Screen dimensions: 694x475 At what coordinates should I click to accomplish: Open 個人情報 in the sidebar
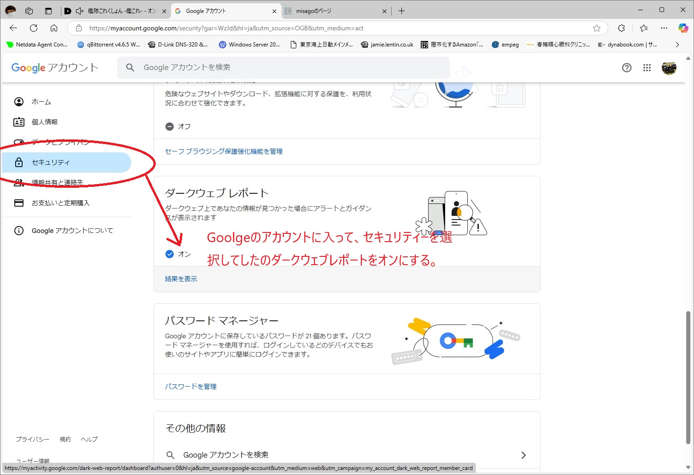pyautogui.click(x=67, y=122)
